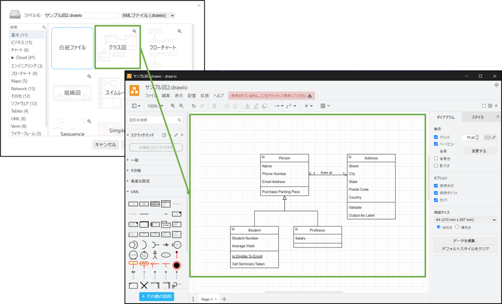
Task: Click the undo arrow icon
Action: 194,106
